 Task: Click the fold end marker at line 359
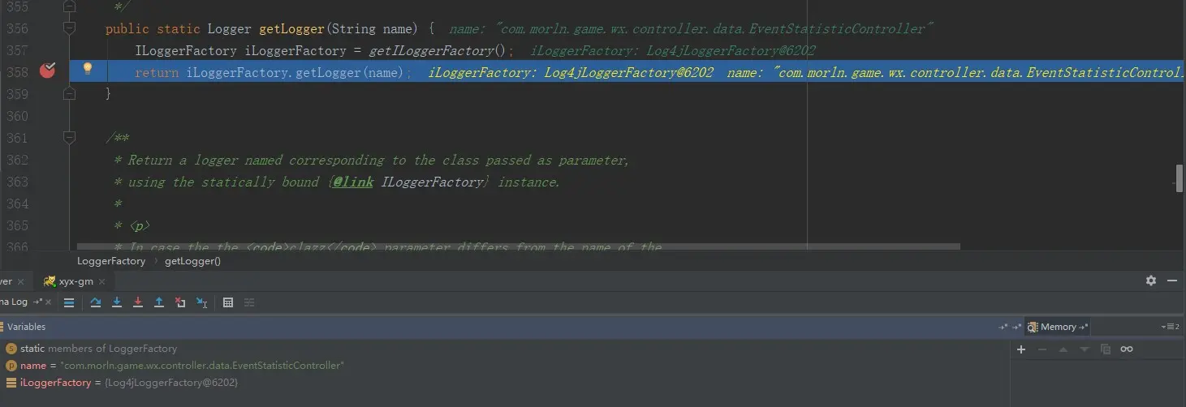[x=70, y=93]
